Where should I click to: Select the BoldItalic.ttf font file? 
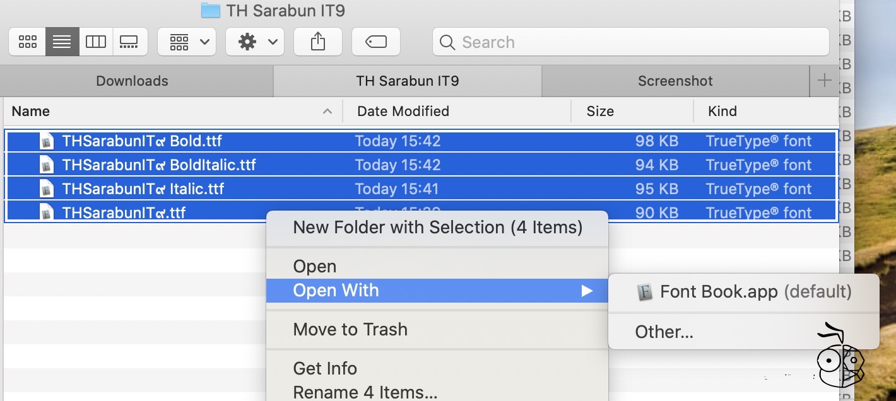pos(159,165)
